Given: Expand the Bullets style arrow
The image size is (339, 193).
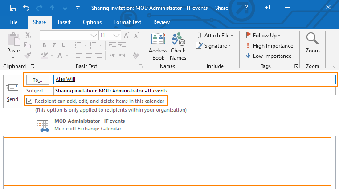Looking at the screenshot, I should pyautogui.click(x=85, y=45).
